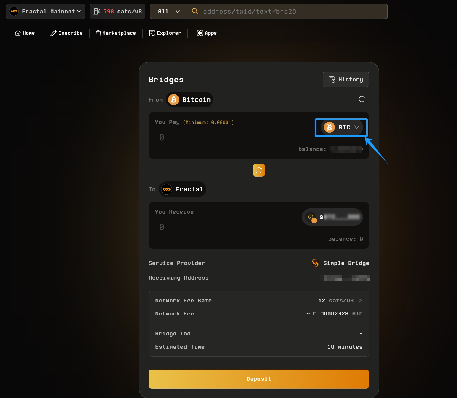Screen dimensions: 457x398
Task: Focus the You Pay amount field
Action: [x=208, y=137]
